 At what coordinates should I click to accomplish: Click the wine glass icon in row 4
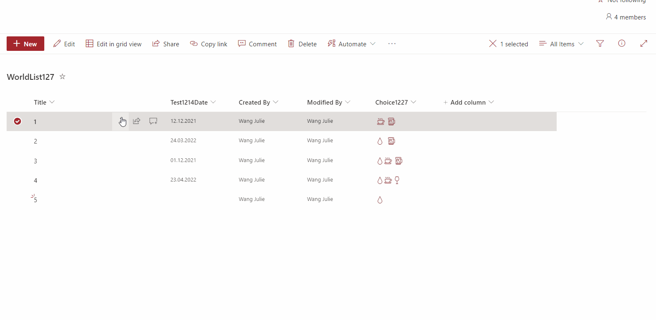pos(397,180)
